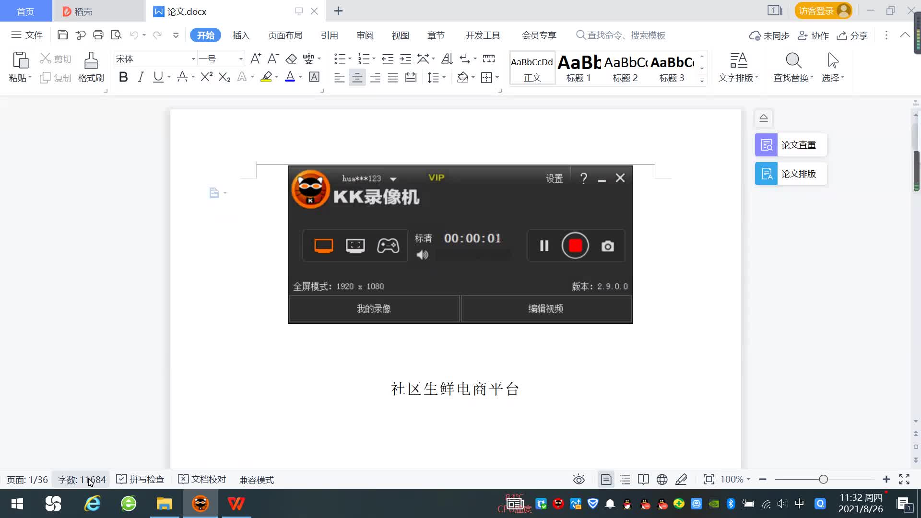Switch to web layout view in status bar

coord(662,479)
